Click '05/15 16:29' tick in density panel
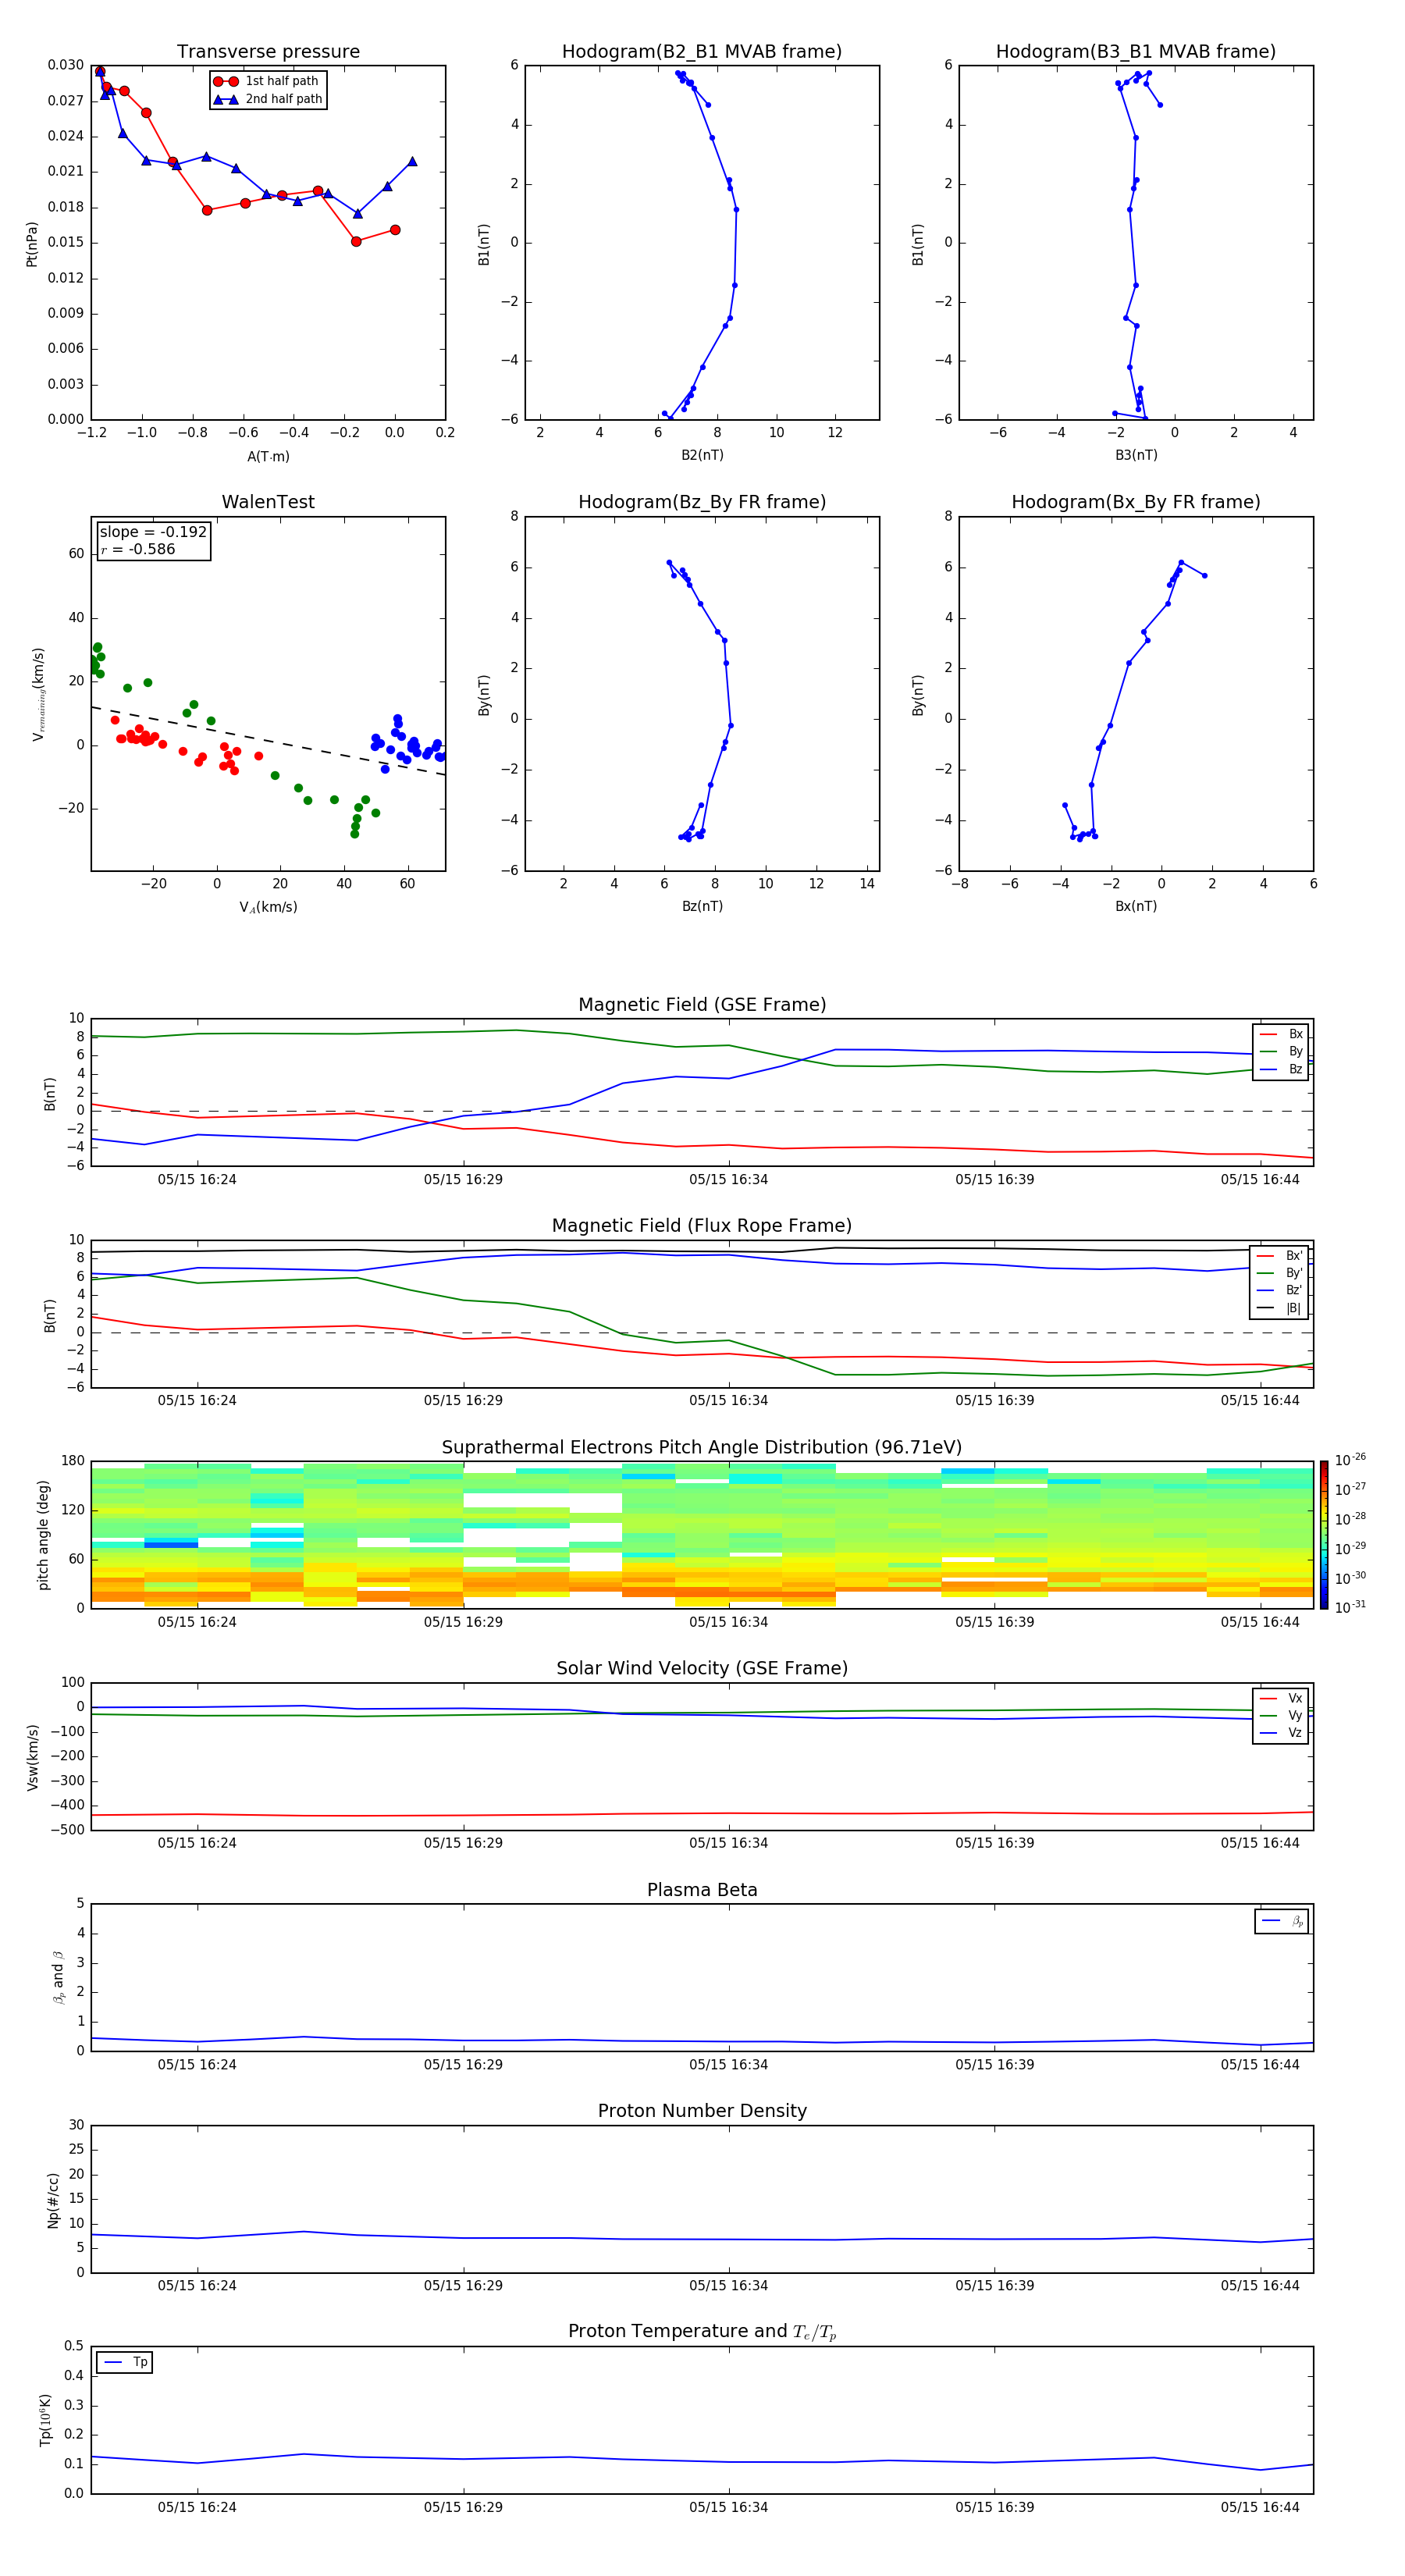Viewport: 1405px width, 2576px height. [x=463, y=2286]
